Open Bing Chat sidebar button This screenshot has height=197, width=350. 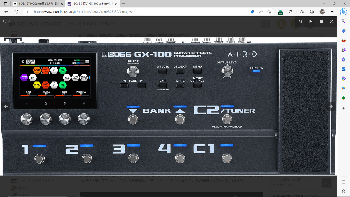pyautogui.click(x=344, y=12)
